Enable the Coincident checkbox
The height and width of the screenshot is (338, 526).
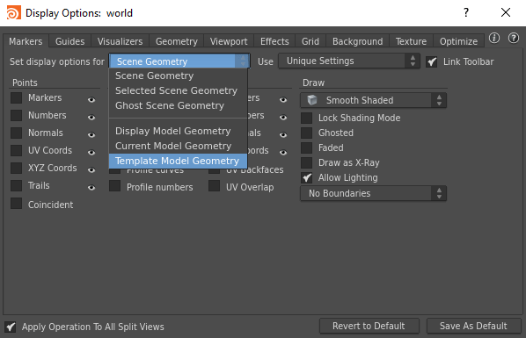tap(16, 203)
